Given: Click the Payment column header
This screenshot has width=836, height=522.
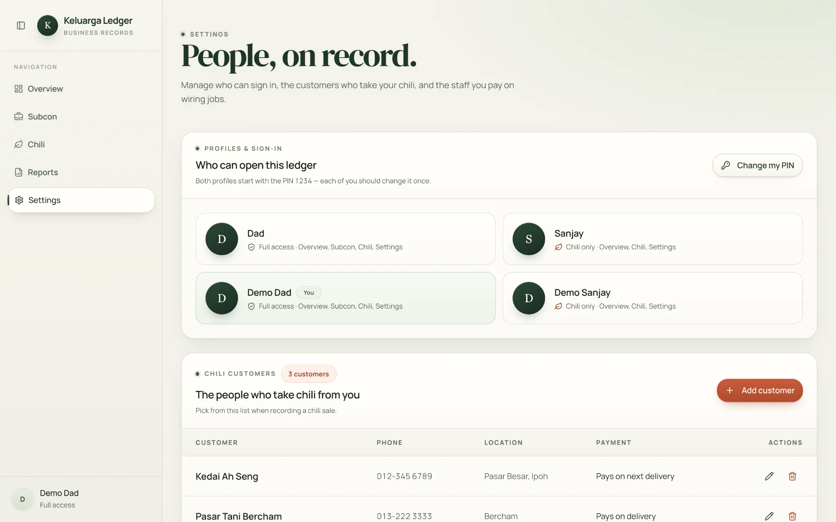Looking at the screenshot, I should 614,443.
